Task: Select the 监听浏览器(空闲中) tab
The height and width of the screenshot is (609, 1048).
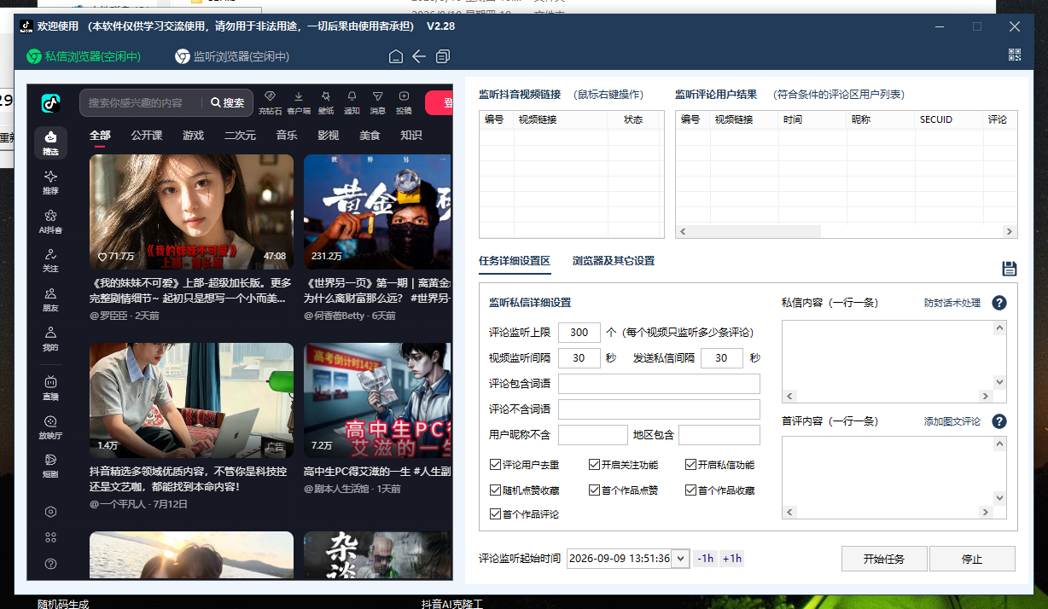Action: (232, 56)
